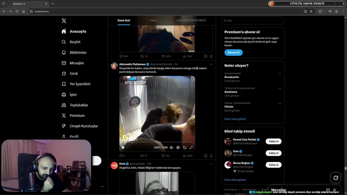
Task: Click the browser address bar
Action: pos(165,11)
